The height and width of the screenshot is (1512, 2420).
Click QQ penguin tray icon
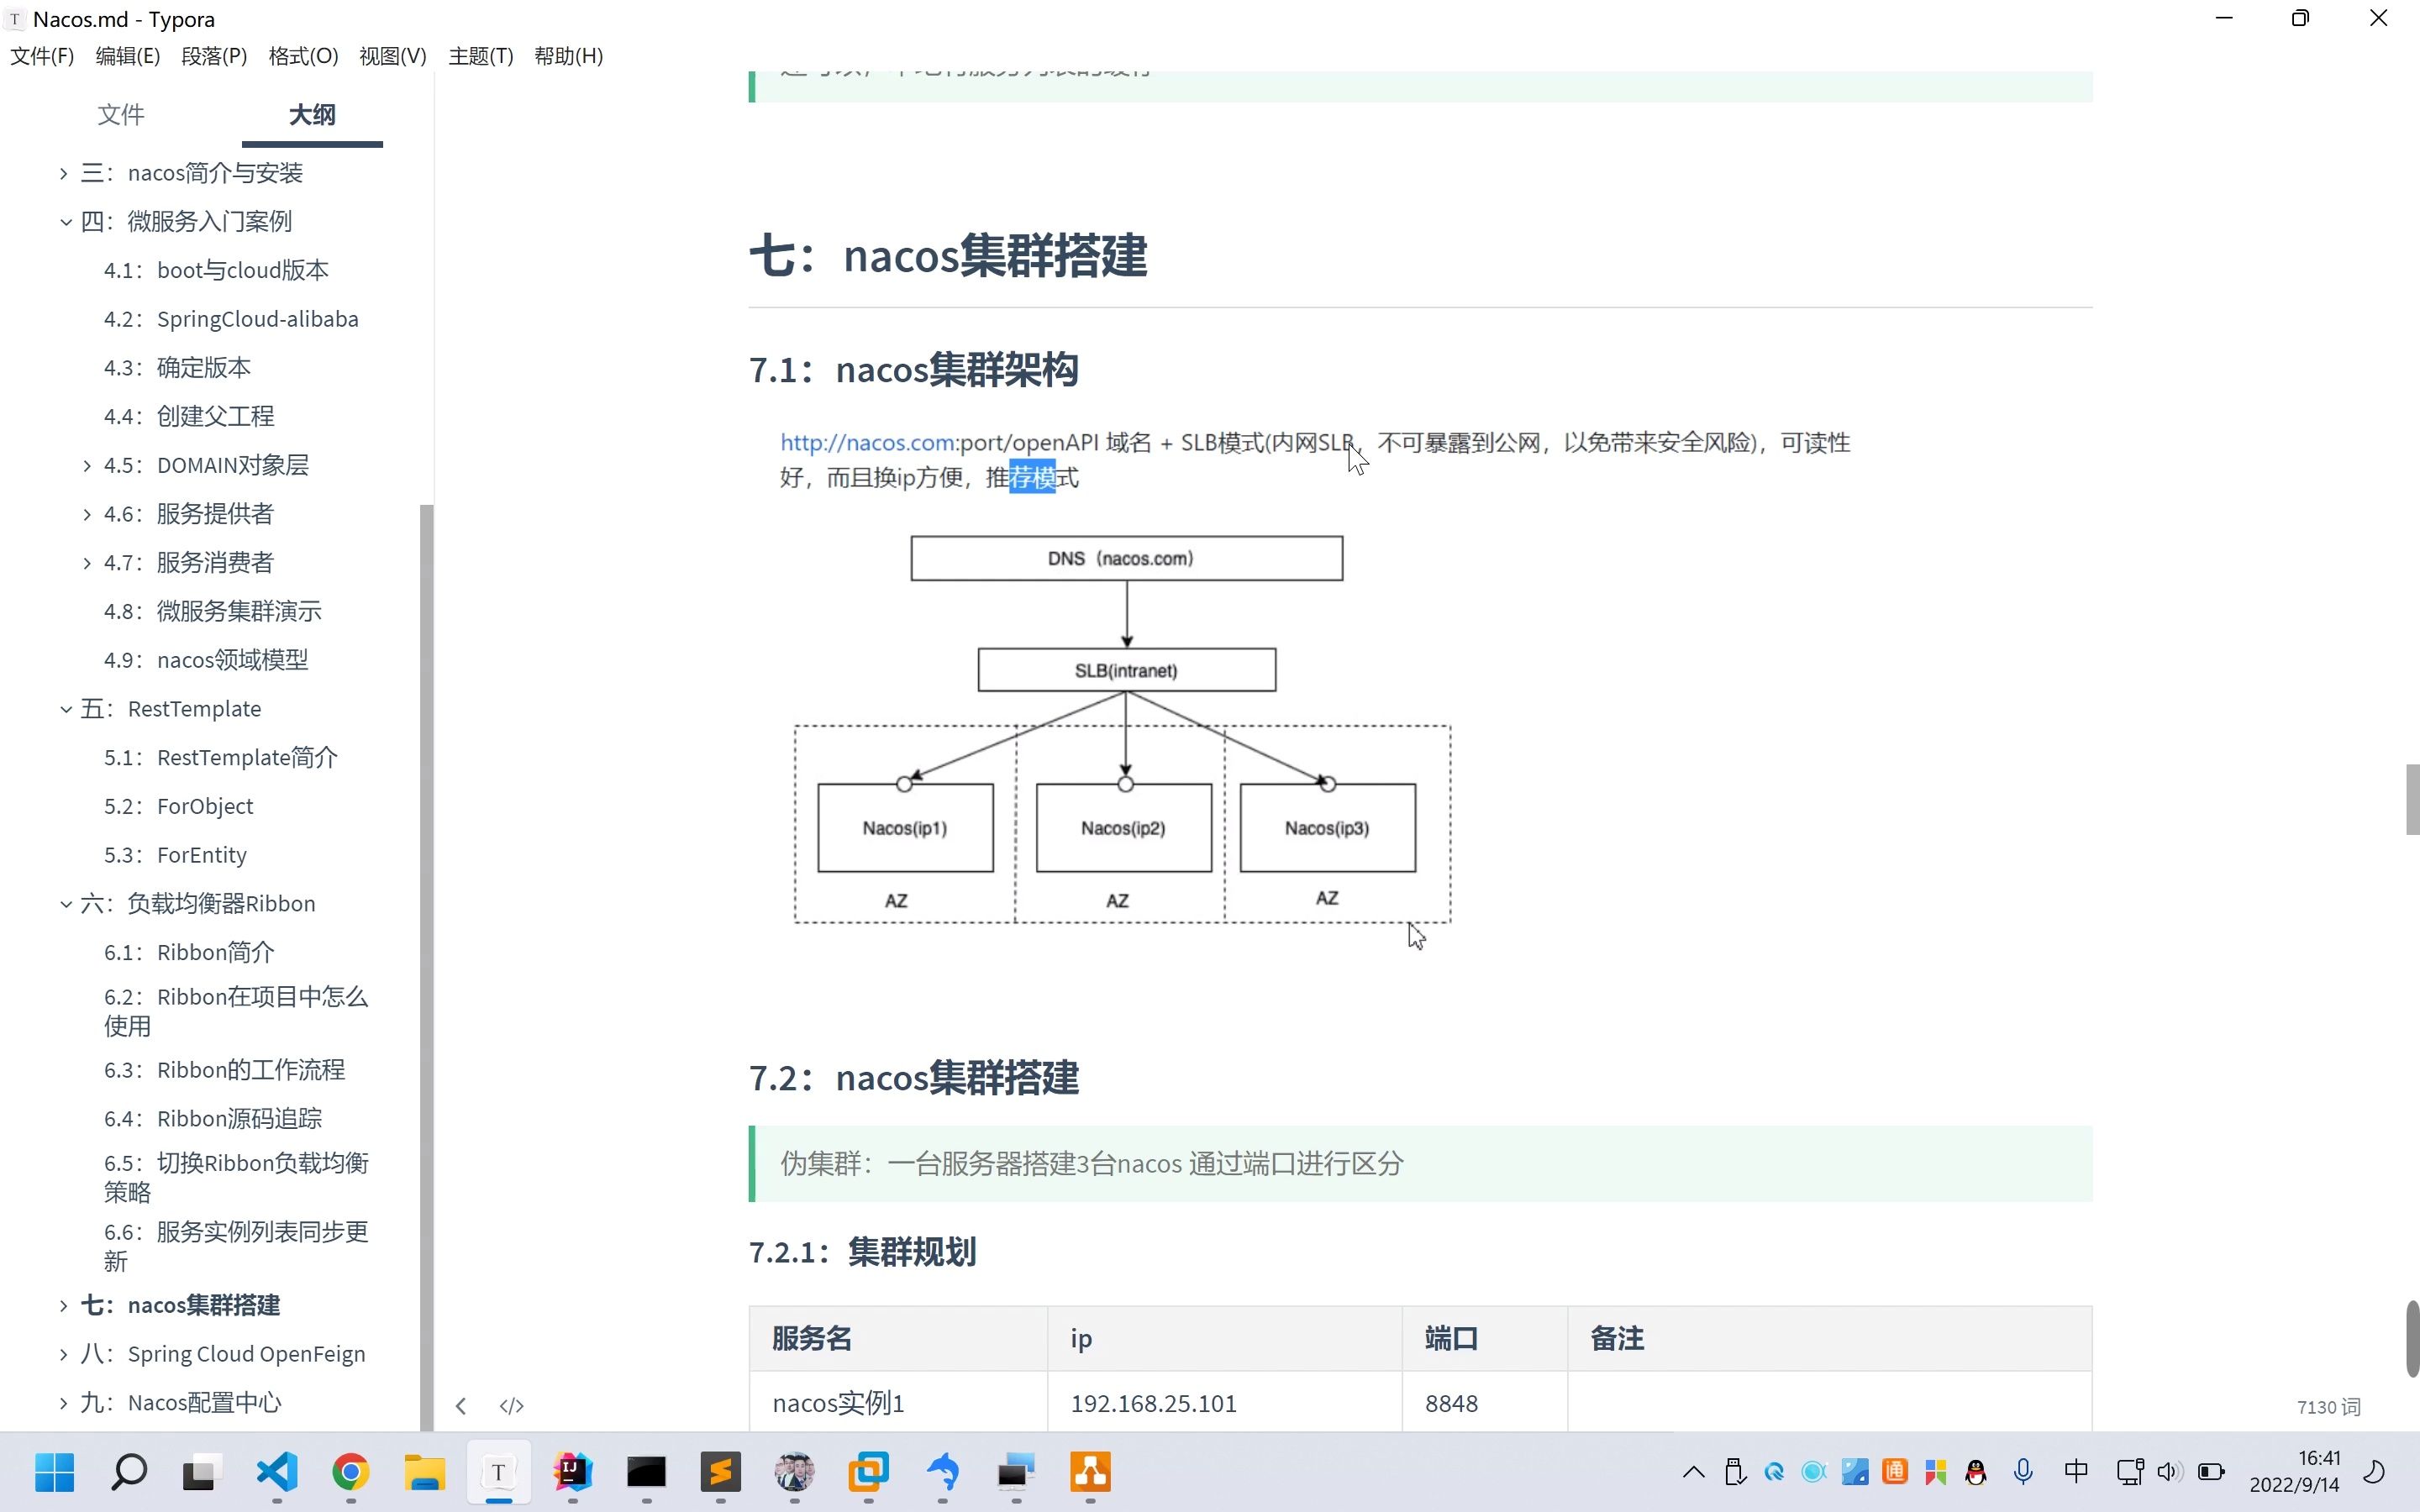coord(1975,1471)
